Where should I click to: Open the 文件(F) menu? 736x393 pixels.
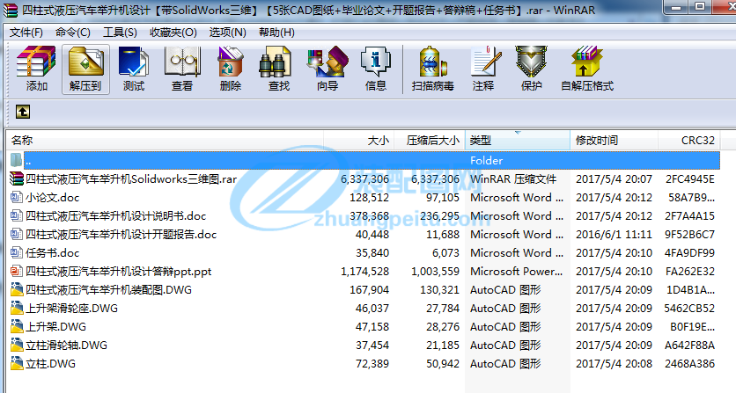pos(26,33)
